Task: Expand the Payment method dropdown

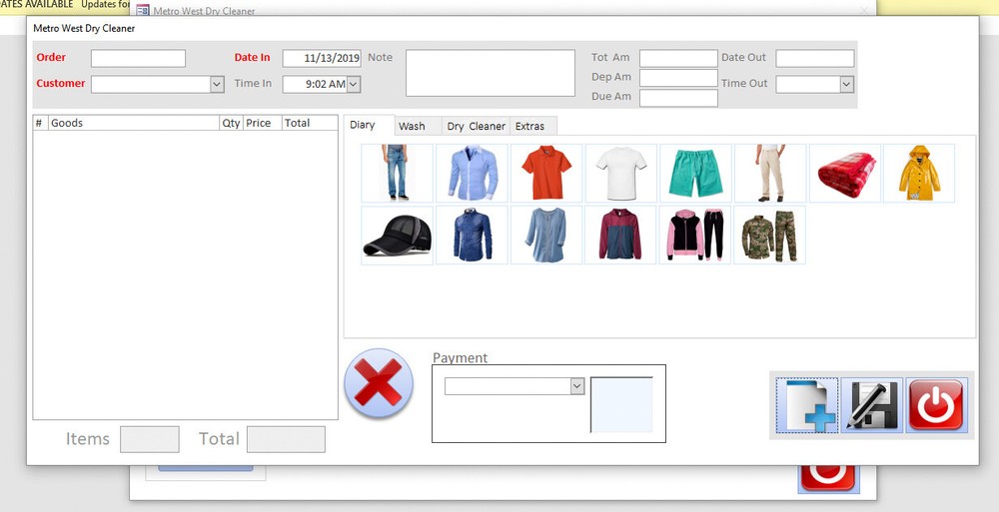Action: pyautogui.click(x=577, y=386)
